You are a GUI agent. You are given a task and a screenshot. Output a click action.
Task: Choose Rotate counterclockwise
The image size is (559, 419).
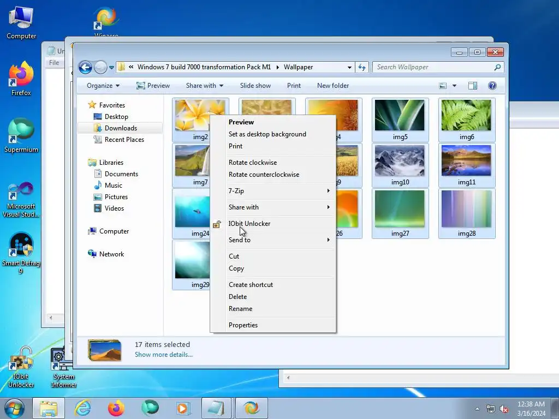[273, 175]
